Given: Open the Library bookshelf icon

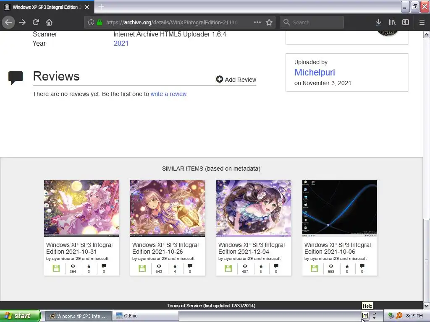Looking at the screenshot, I should click(x=392, y=22).
